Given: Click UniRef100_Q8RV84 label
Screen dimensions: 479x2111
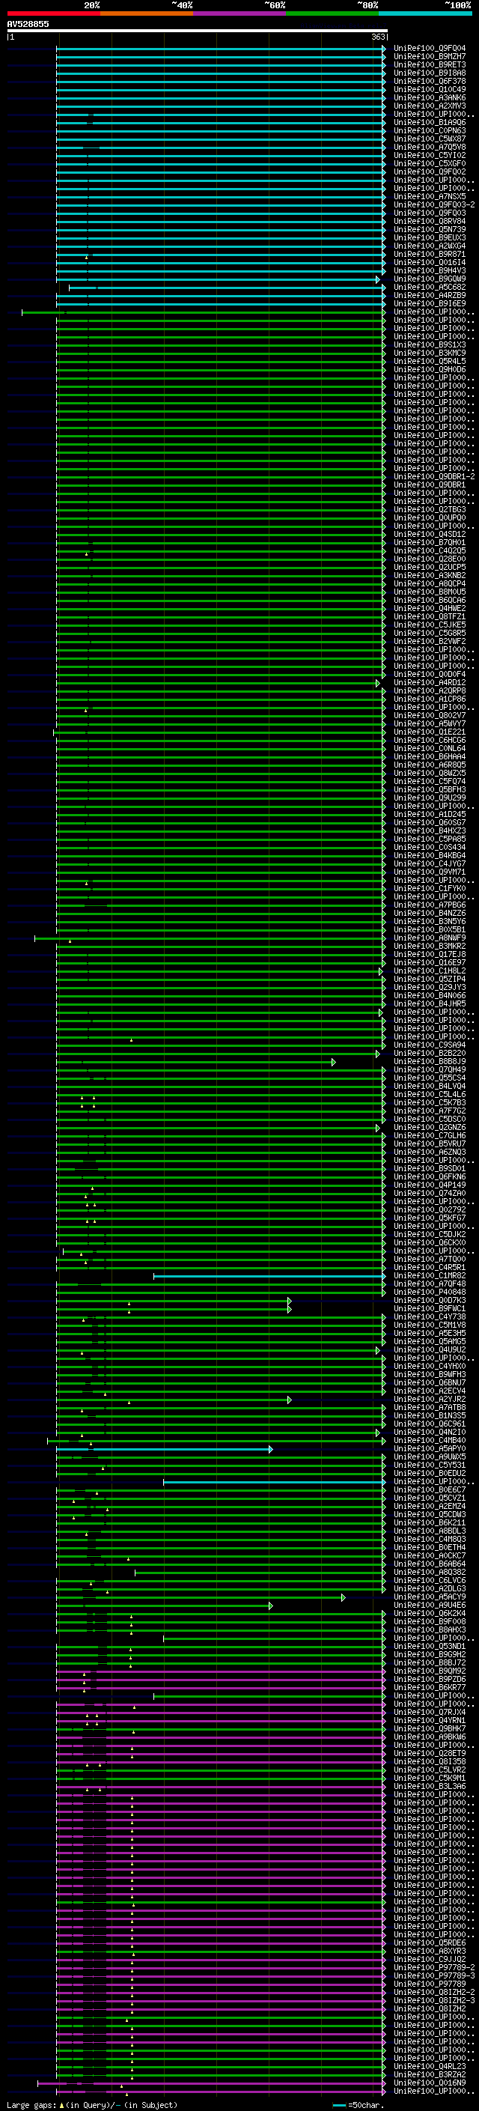Looking at the screenshot, I should point(429,221).
